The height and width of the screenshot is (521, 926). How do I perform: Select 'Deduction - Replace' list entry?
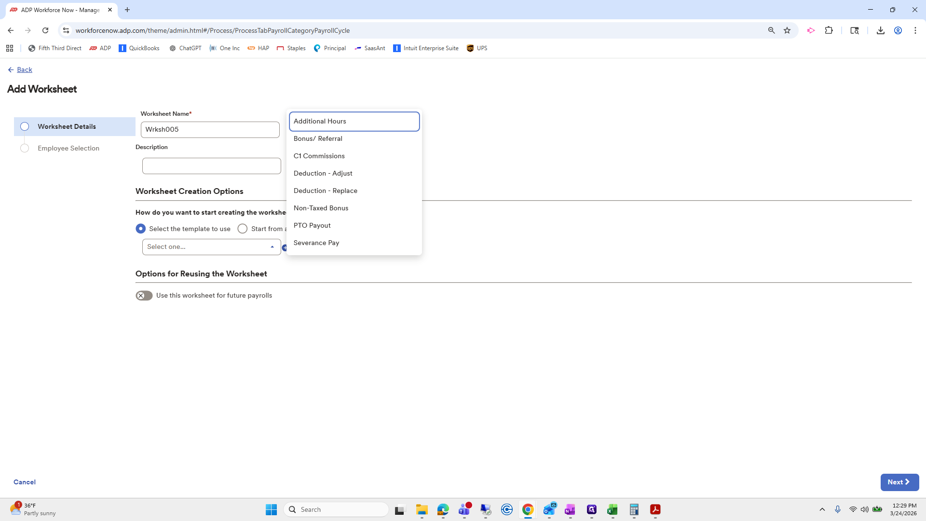(326, 191)
